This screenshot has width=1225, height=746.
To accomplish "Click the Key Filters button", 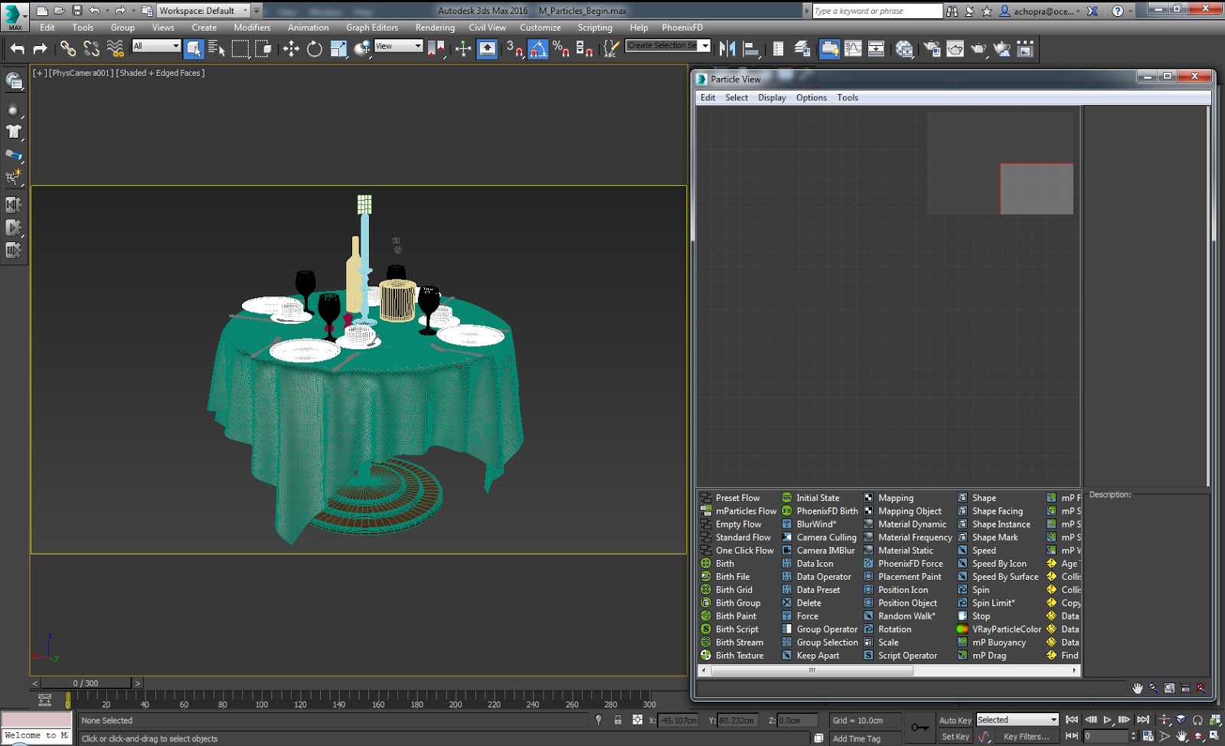I will click(1026, 737).
